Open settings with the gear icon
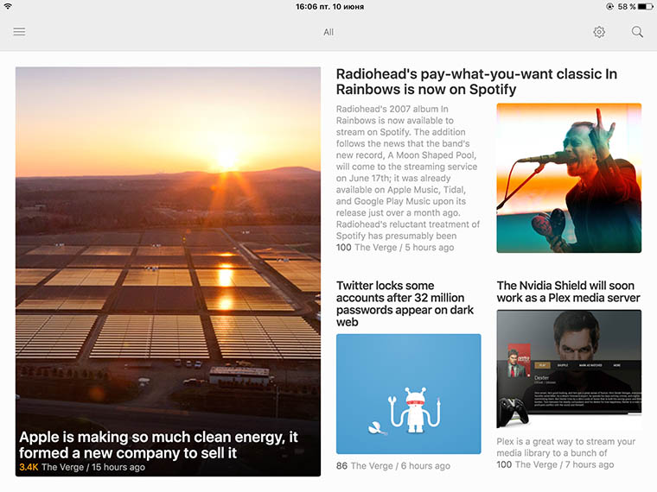 click(599, 32)
